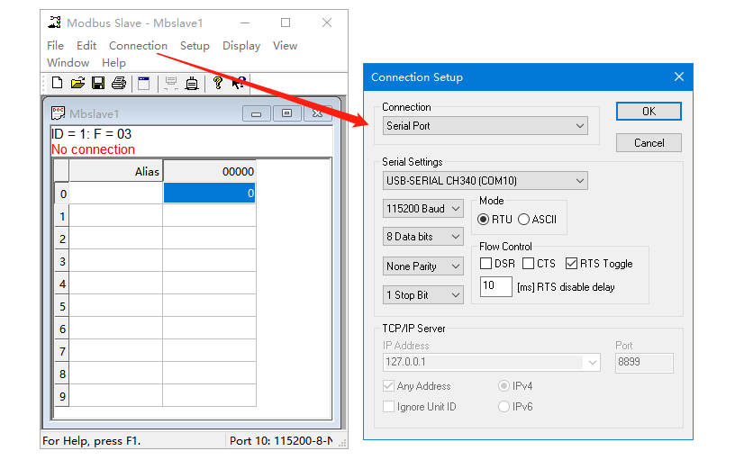Open the Setup menu
The width and height of the screenshot is (735, 469).
pyautogui.click(x=195, y=46)
